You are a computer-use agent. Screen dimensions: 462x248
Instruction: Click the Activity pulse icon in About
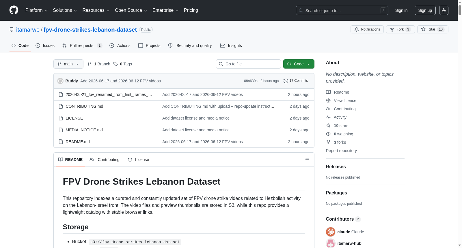click(x=328, y=117)
